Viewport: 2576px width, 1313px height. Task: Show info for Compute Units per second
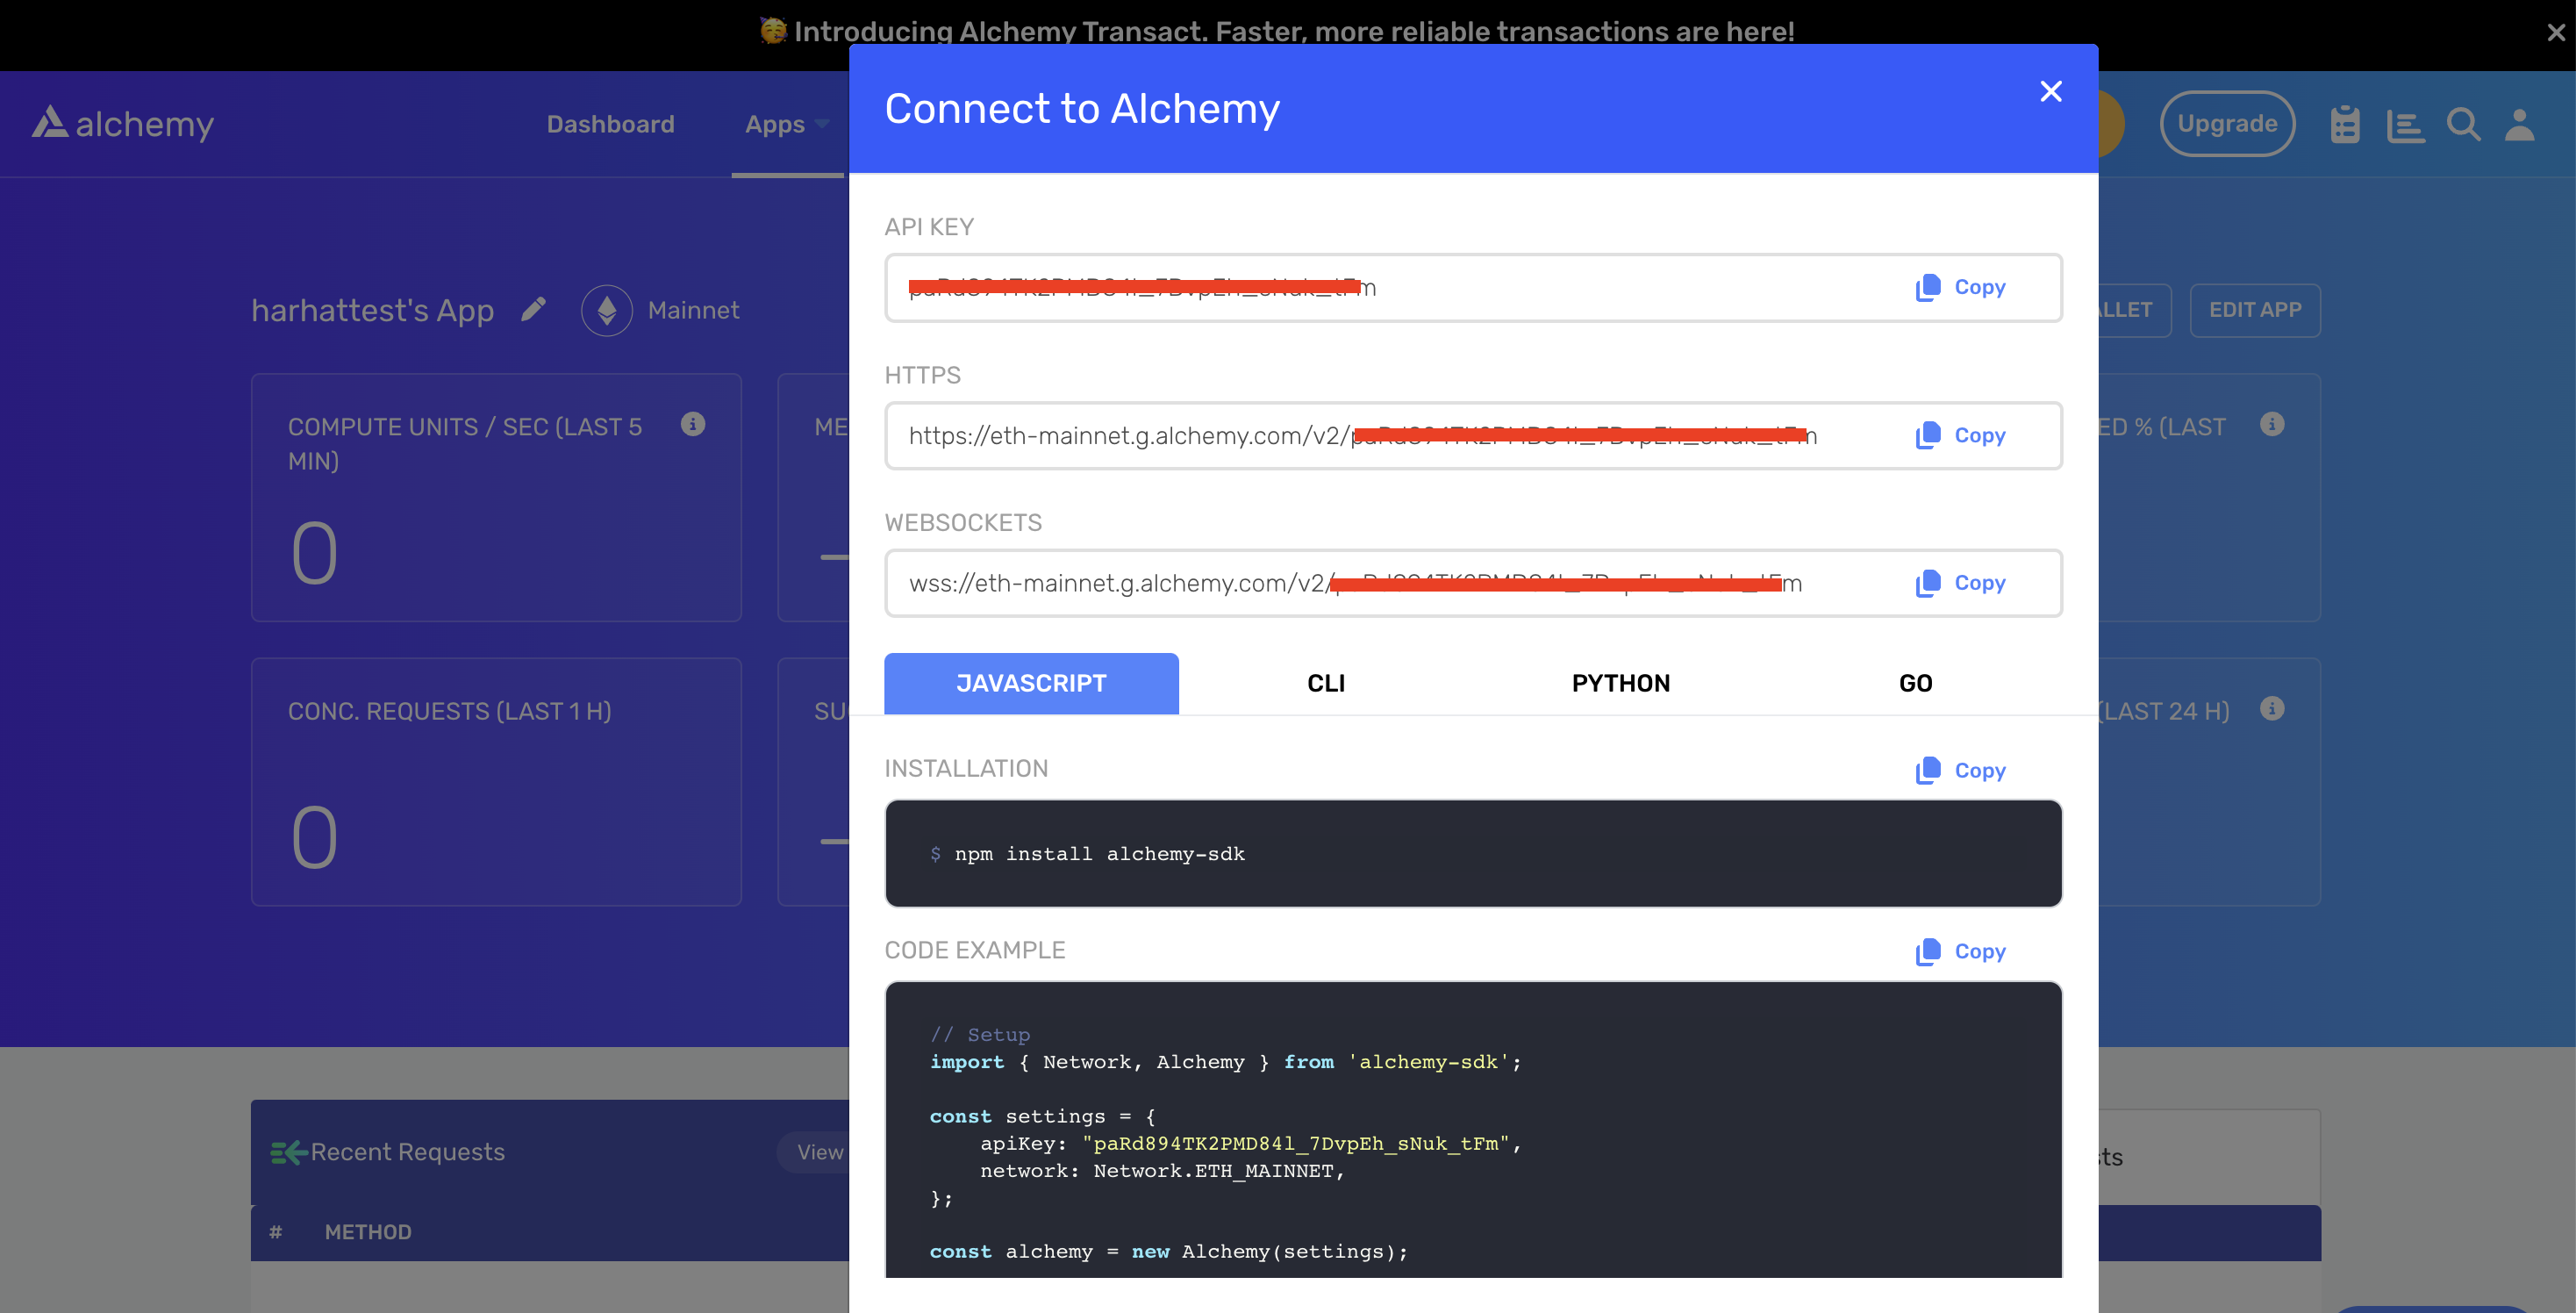693,425
